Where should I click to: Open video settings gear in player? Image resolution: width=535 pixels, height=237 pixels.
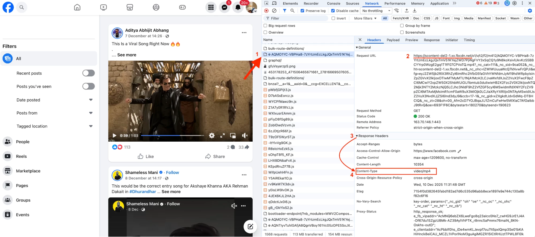tap(212, 135)
